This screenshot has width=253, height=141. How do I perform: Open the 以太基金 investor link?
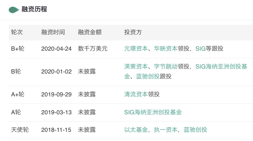tap(136, 130)
